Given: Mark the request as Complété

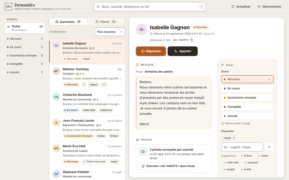Looking at the screenshot, I should [x=247, y=107].
